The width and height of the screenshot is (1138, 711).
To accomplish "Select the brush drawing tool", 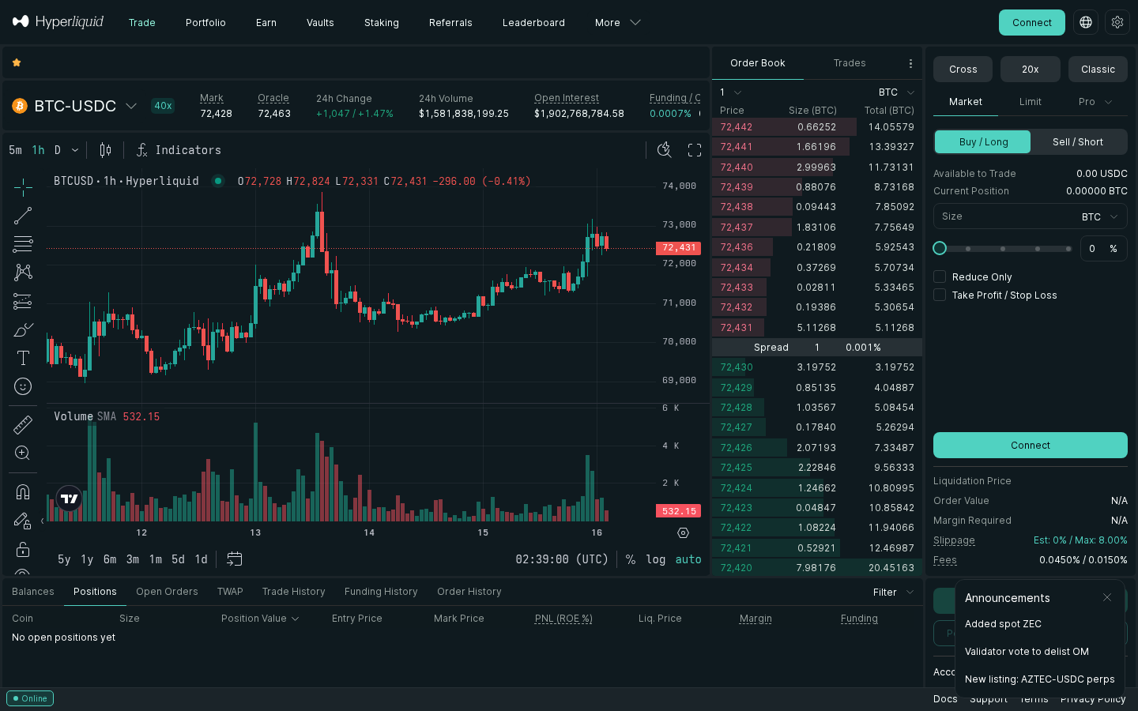I will coord(23,329).
